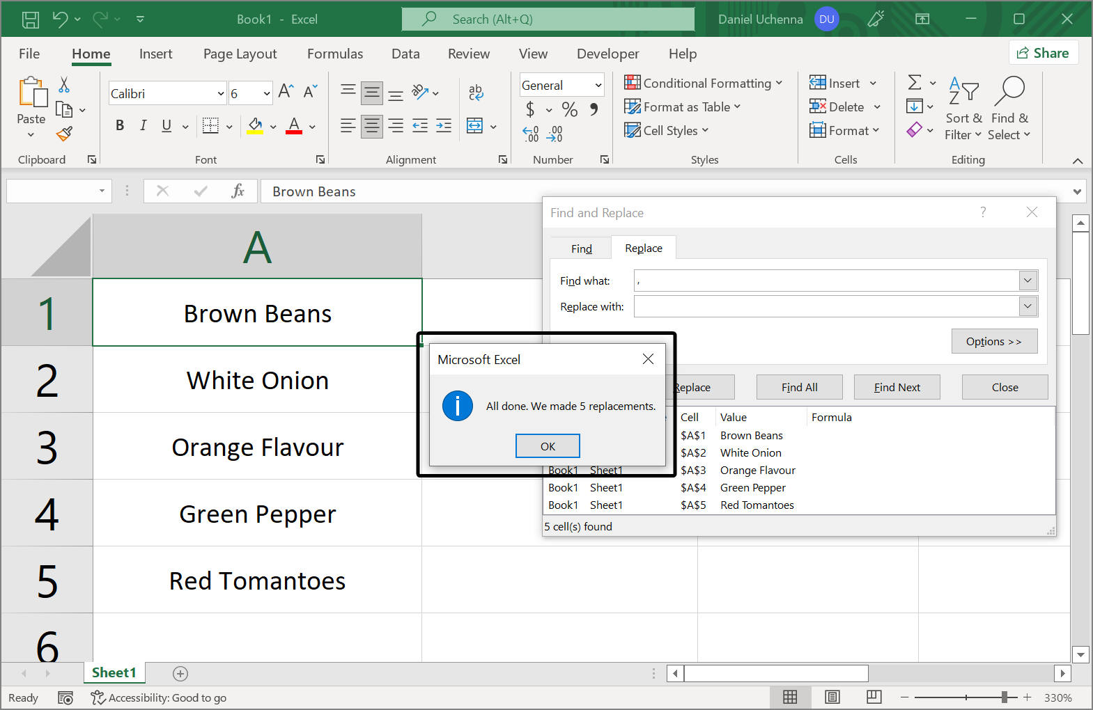
Task: Click the Save icon in title bar
Action: pos(31,19)
